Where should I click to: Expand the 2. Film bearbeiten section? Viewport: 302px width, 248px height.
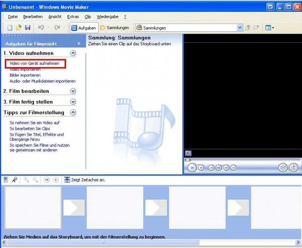(x=73, y=91)
